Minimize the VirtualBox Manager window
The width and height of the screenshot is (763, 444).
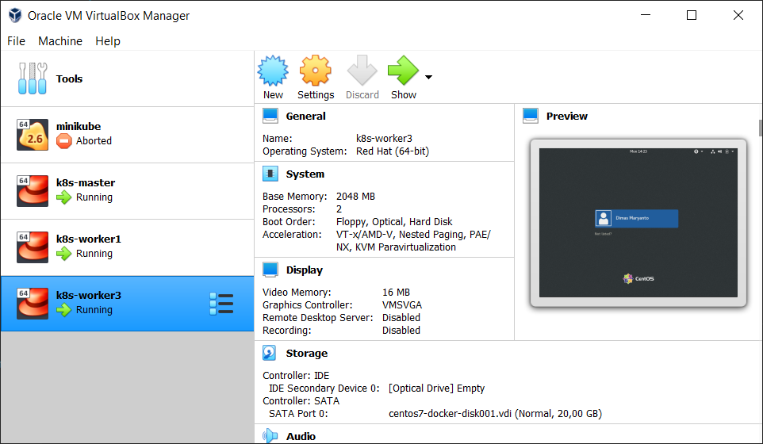pos(646,15)
